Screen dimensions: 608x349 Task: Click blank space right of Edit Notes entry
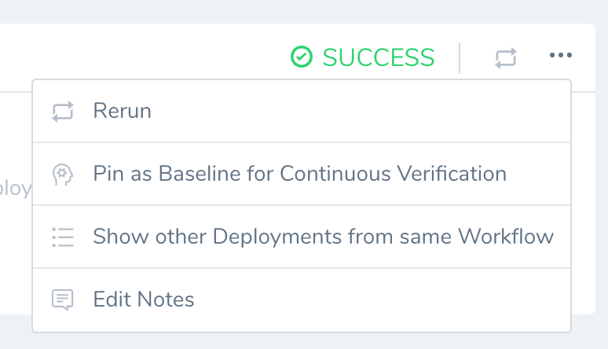pyautogui.click(x=382, y=299)
